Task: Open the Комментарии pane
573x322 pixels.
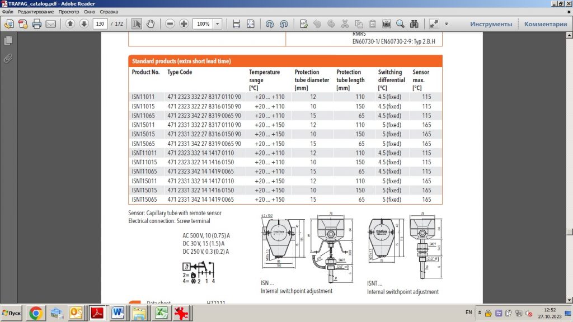Action: pos(546,24)
